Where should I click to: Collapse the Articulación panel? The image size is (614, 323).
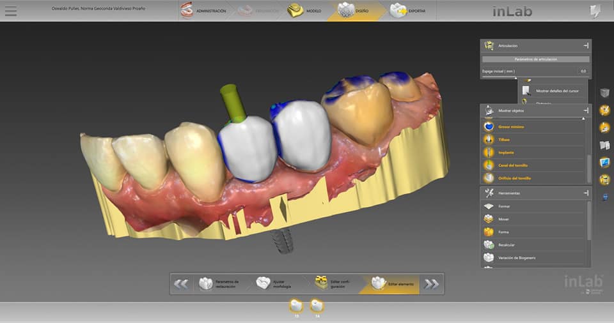586,46
